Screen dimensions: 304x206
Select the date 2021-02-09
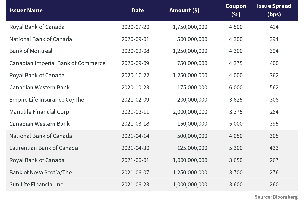(x=136, y=100)
